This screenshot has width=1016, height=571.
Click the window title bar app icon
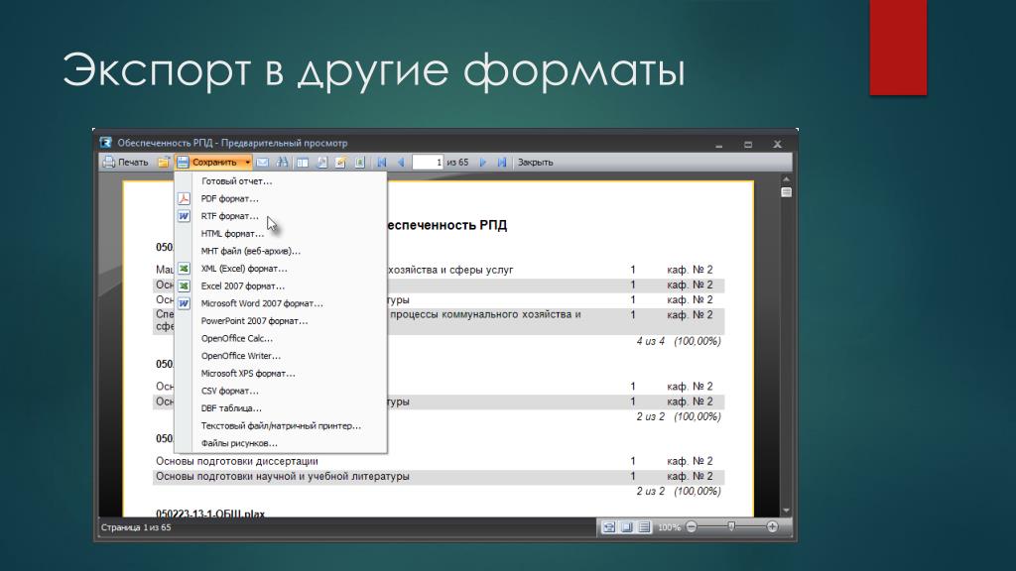pos(105,143)
